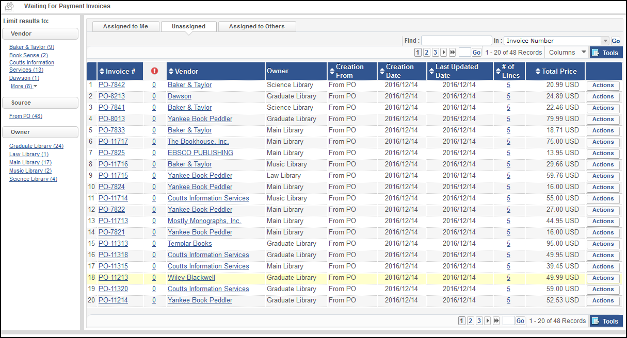Filter by vendor Baker & Taylor (9)
Image resolution: width=627 pixels, height=338 pixels.
click(31, 47)
